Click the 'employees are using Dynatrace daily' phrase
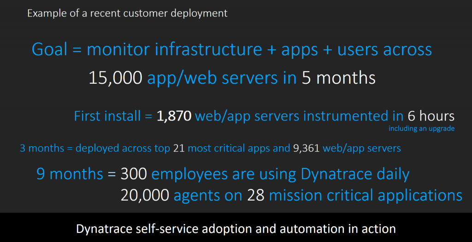472x242 pixels. [280, 175]
